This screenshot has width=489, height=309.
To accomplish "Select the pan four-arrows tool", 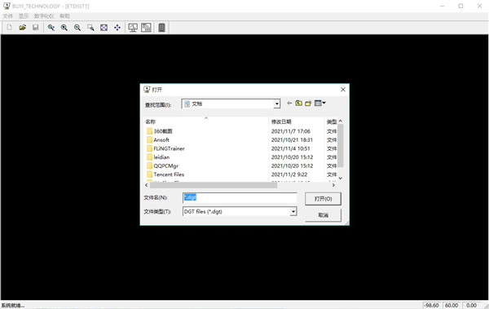I will click(x=117, y=28).
